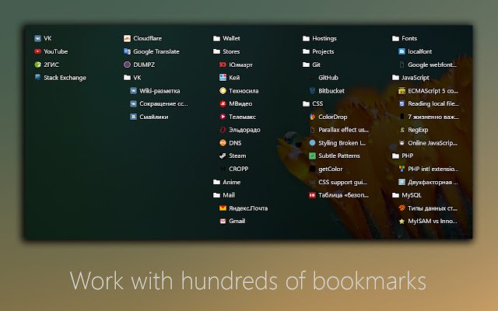498x311 pixels.
Task: Open the GitHub bookmark
Action: 324,78
